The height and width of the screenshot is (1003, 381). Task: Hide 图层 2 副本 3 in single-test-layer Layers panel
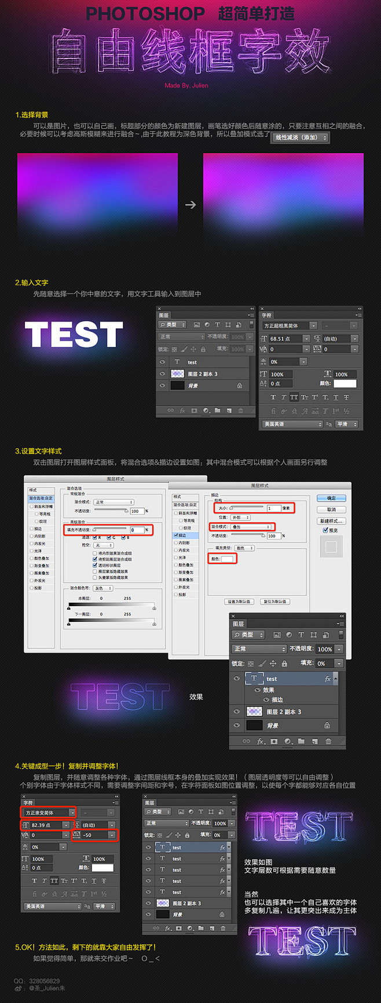[162, 374]
